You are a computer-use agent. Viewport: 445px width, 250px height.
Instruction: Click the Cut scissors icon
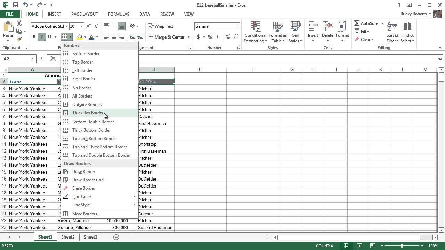click(x=19, y=23)
